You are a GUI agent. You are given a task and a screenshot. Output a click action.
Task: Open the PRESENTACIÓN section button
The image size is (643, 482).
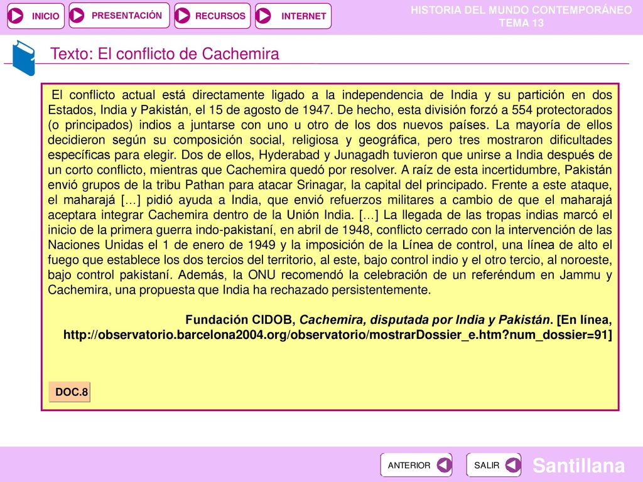pos(119,16)
